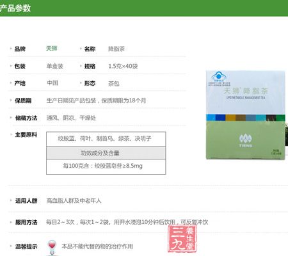Select the dosage text 每日2～3次，每次1～2袋

click(78, 222)
